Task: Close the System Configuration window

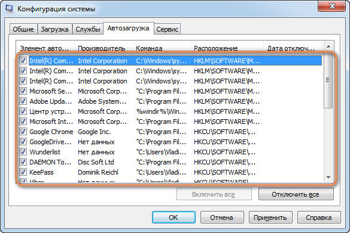Action: 331,6
